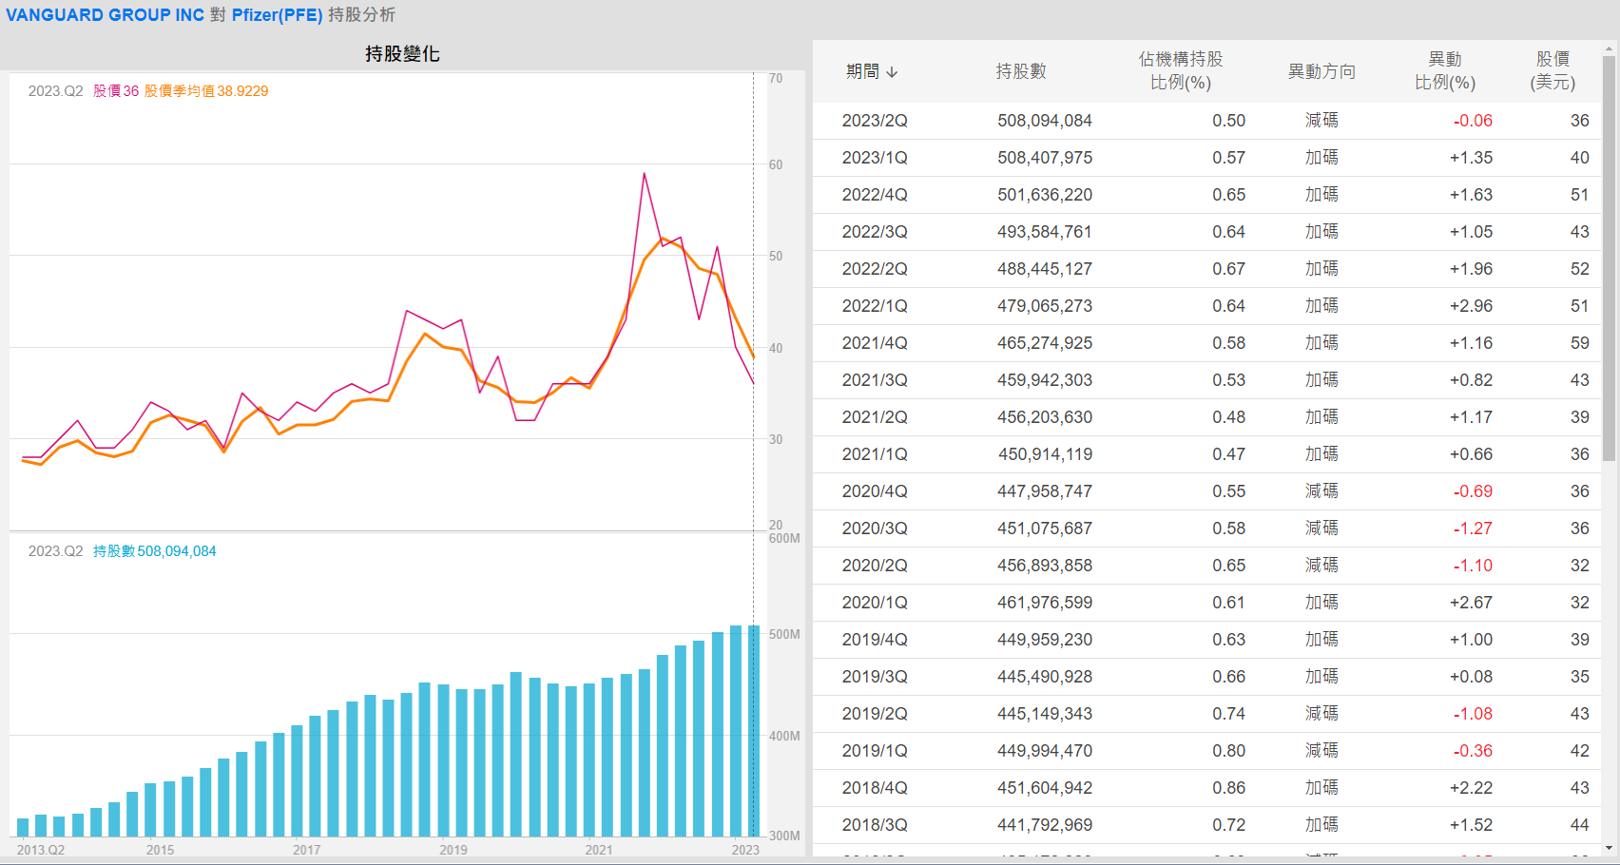Click share count 465,274,925 in the 2021/4Q row

pos(1044,343)
